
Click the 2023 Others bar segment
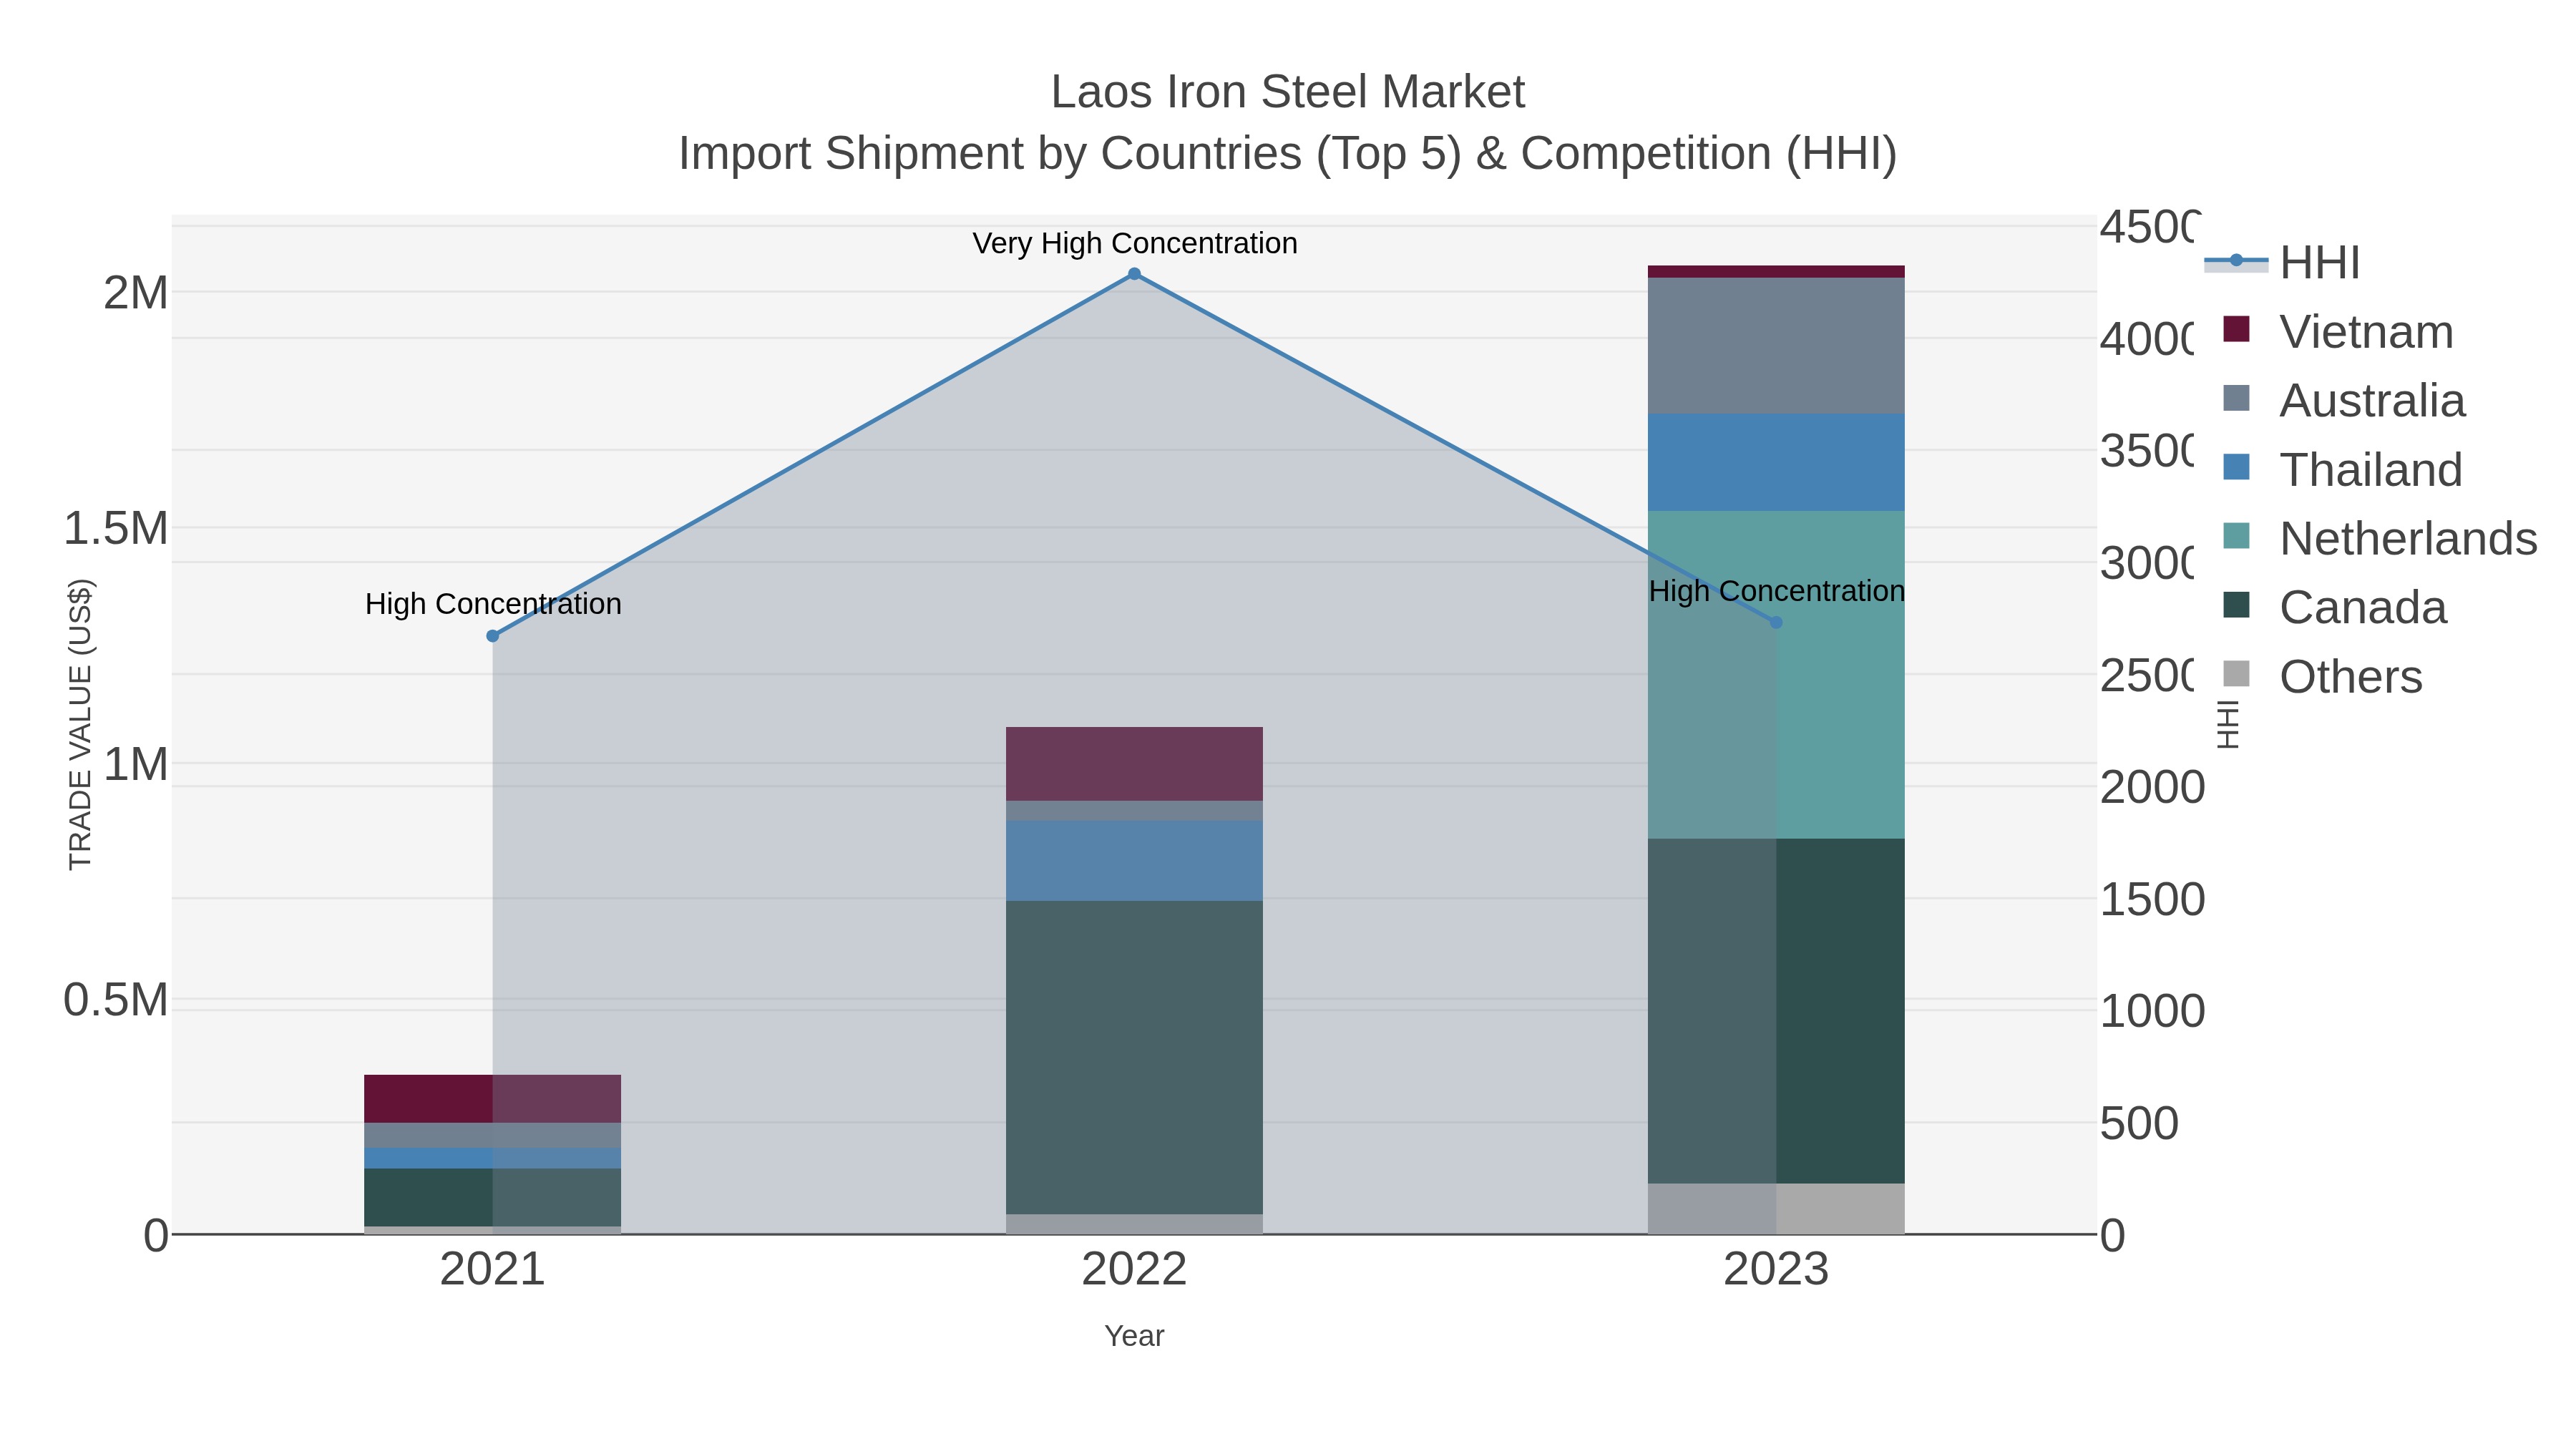pyautogui.click(x=1776, y=1209)
